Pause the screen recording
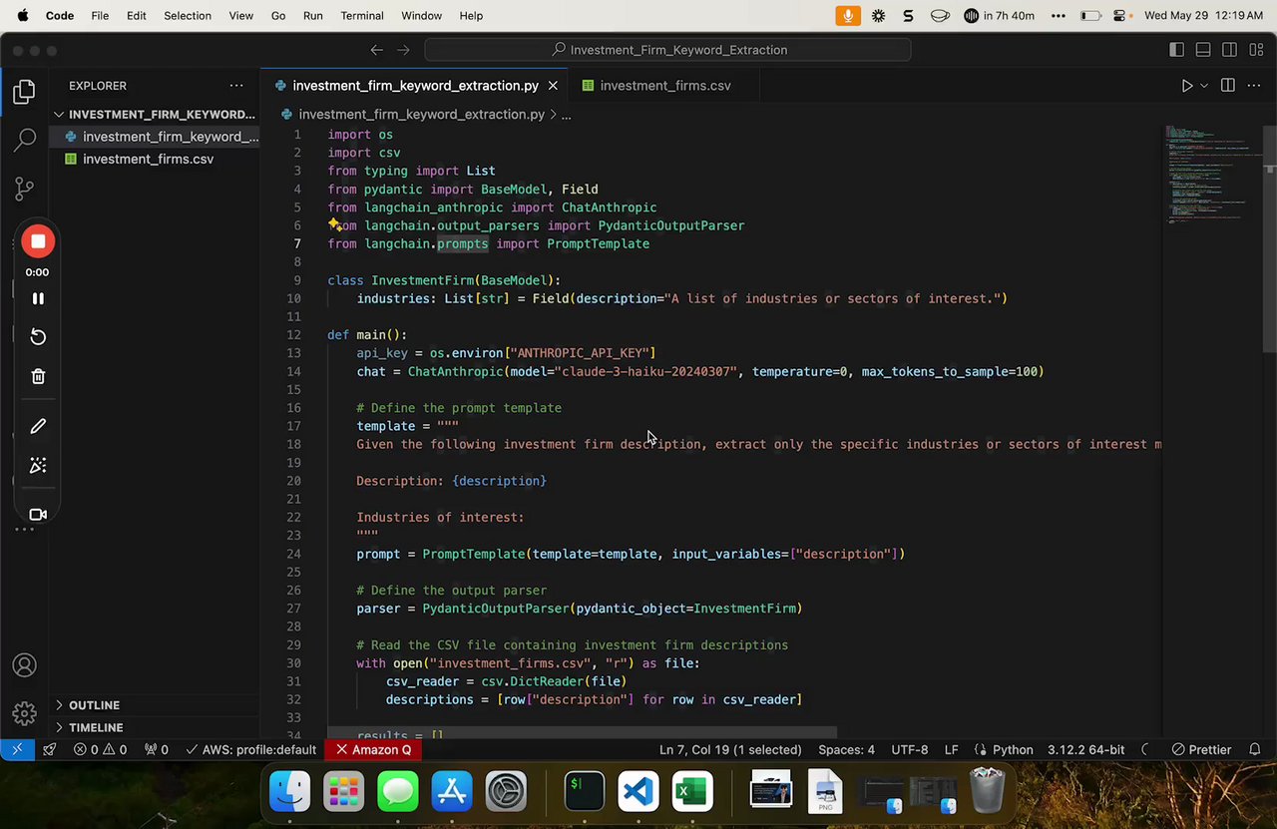1277x829 pixels. [38, 298]
